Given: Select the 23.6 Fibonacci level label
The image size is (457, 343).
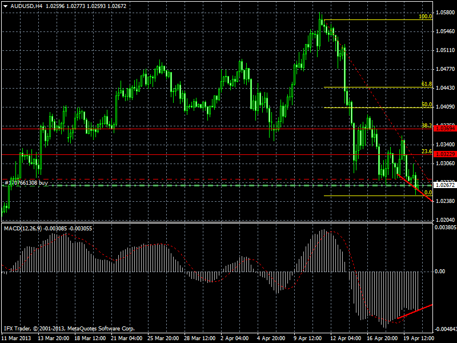Looking at the screenshot, I should pos(427,151).
